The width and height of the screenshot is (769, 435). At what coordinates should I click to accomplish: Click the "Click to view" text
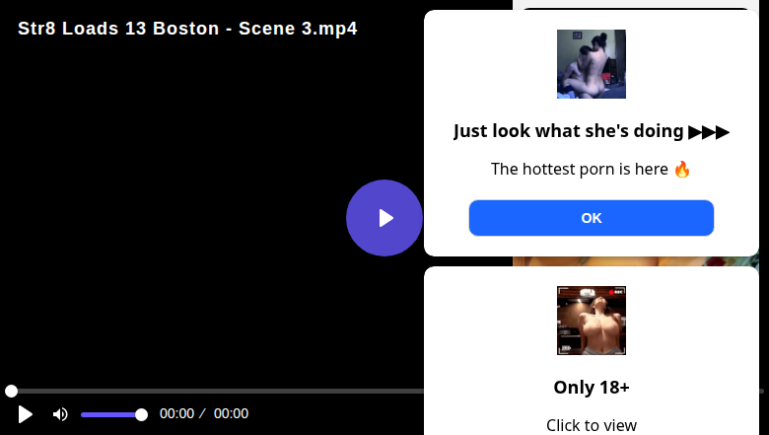pyautogui.click(x=592, y=425)
